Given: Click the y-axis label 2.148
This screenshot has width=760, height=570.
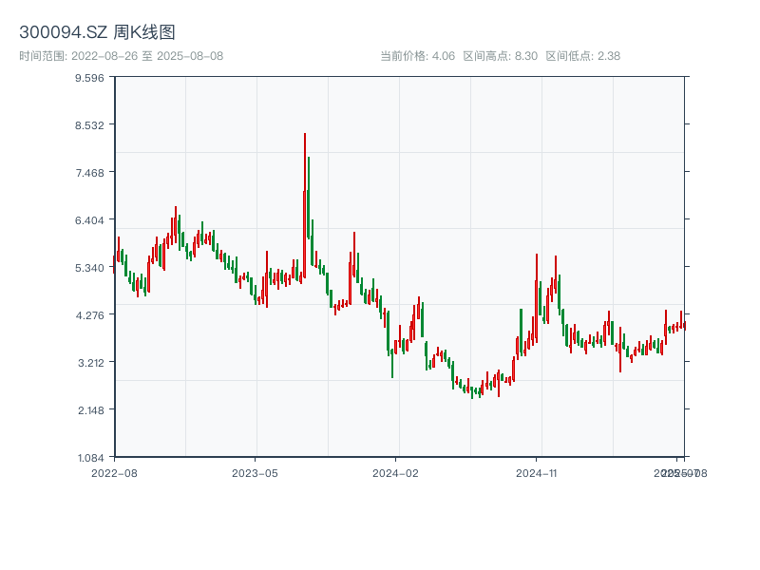Looking at the screenshot, I should pos(90,410).
